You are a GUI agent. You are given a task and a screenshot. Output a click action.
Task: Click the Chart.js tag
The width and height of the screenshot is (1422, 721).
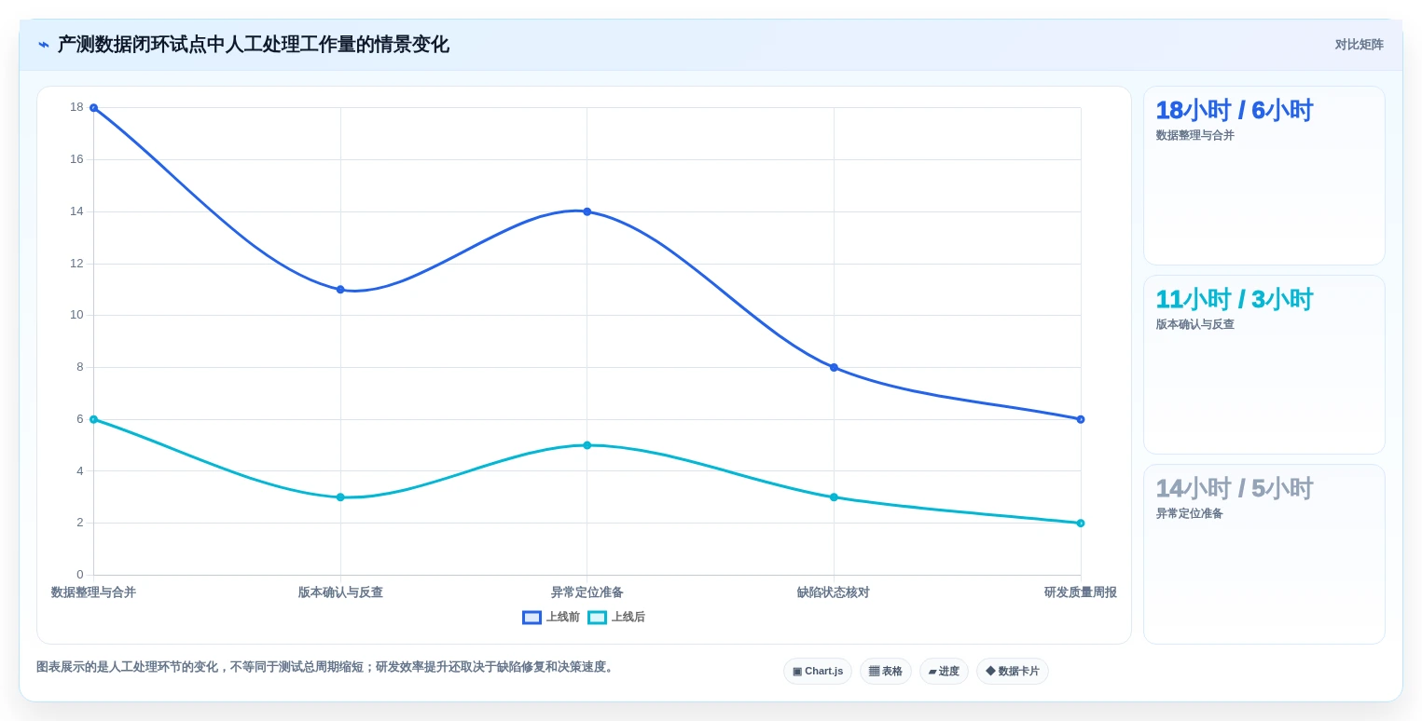click(x=818, y=672)
